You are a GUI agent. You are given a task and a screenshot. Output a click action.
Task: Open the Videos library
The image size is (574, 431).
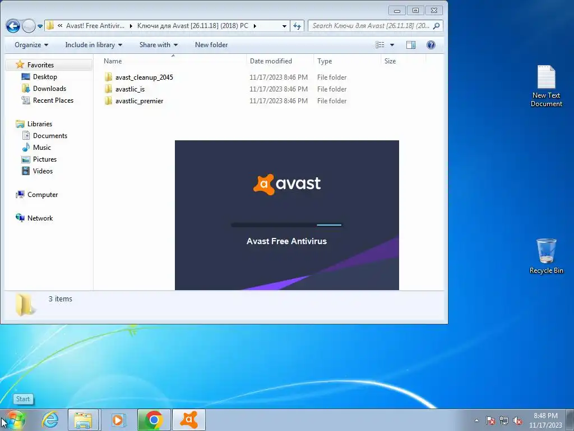coord(43,171)
